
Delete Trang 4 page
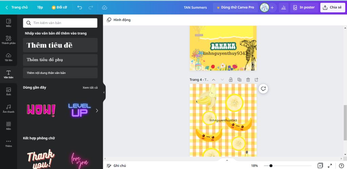coord(248,80)
